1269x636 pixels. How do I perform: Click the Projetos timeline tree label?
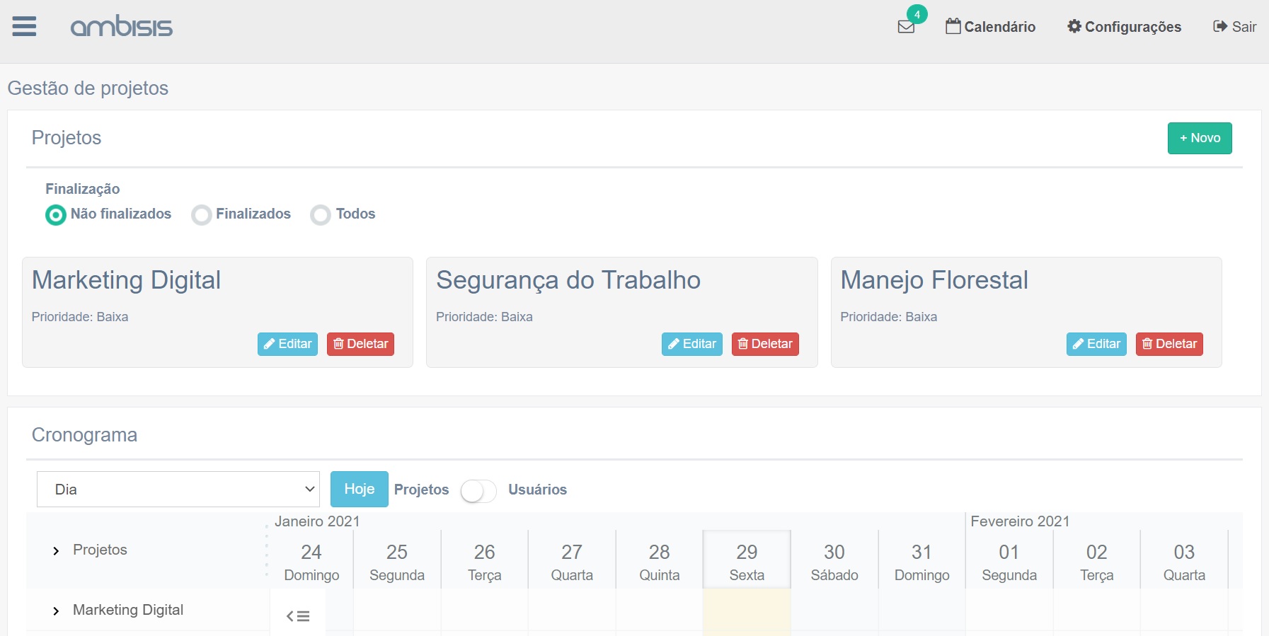click(100, 550)
